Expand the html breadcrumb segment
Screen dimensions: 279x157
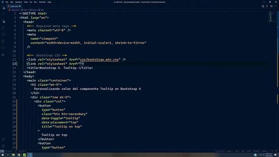(x=25, y=10)
